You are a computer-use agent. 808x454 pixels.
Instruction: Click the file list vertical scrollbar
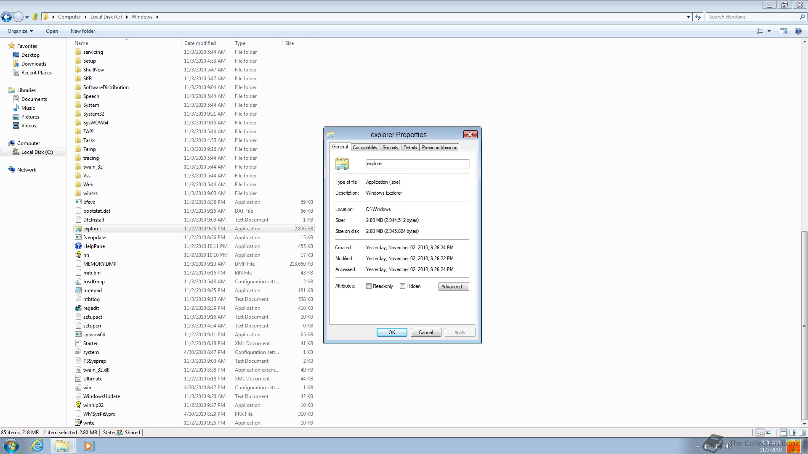pos(804,324)
